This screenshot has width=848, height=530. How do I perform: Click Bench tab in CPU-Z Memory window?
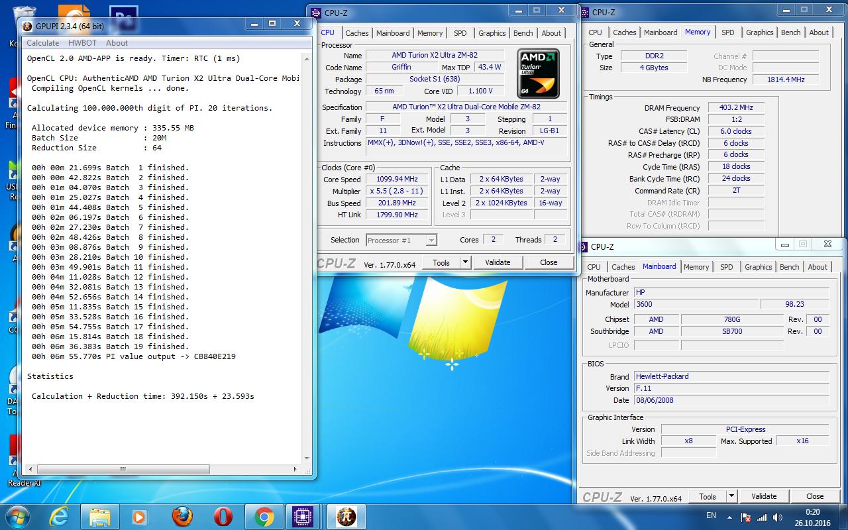[x=790, y=32]
